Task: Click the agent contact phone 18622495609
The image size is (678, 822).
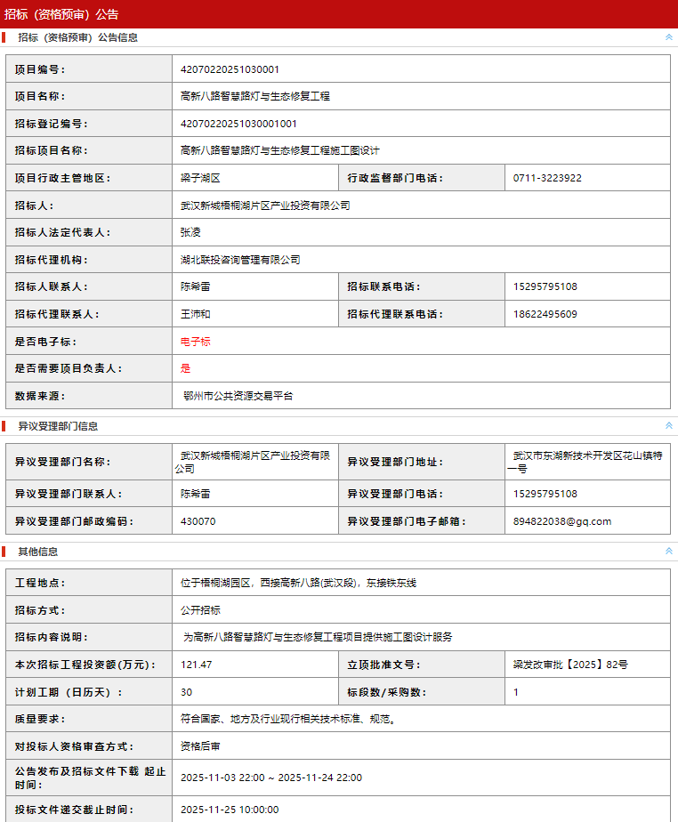Action: tap(545, 314)
